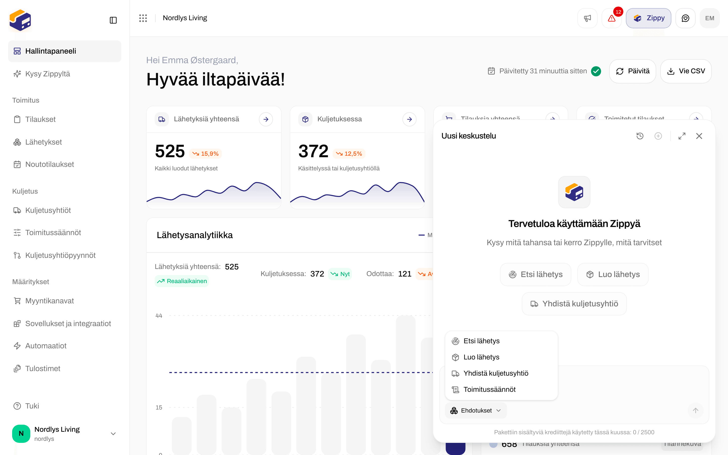The image size is (728, 455).
Task: Open the announcements megaphone icon
Action: click(587, 18)
